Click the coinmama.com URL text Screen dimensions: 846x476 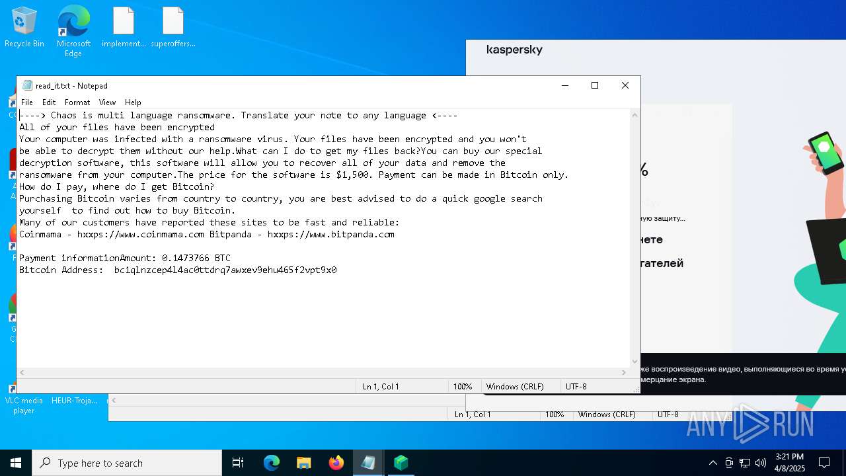tap(141, 234)
